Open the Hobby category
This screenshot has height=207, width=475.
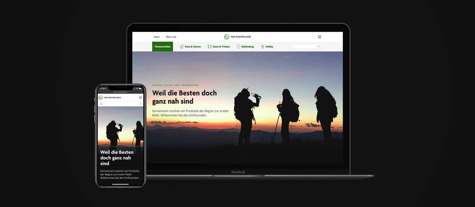click(x=269, y=47)
